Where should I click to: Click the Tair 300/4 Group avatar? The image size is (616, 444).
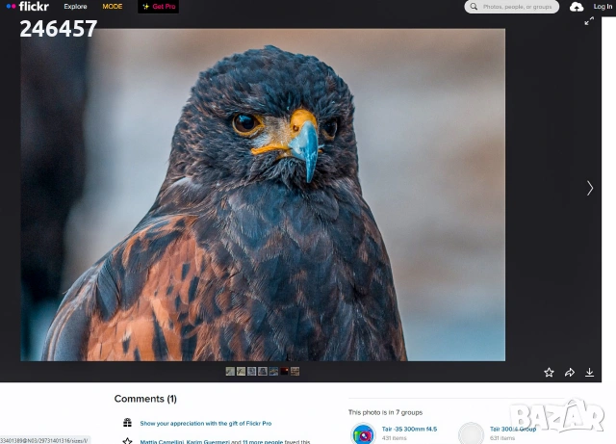click(x=471, y=433)
